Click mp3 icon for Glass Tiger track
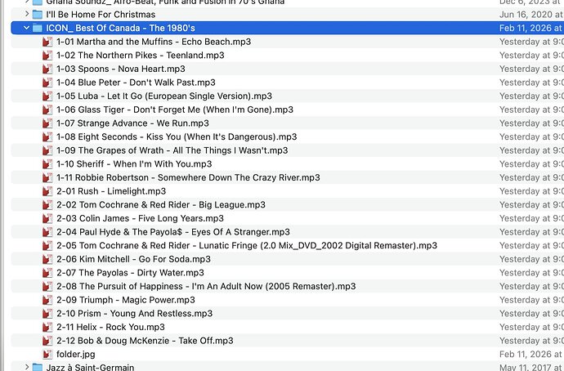Image resolution: width=564 pixels, height=371 pixels. coord(47,110)
